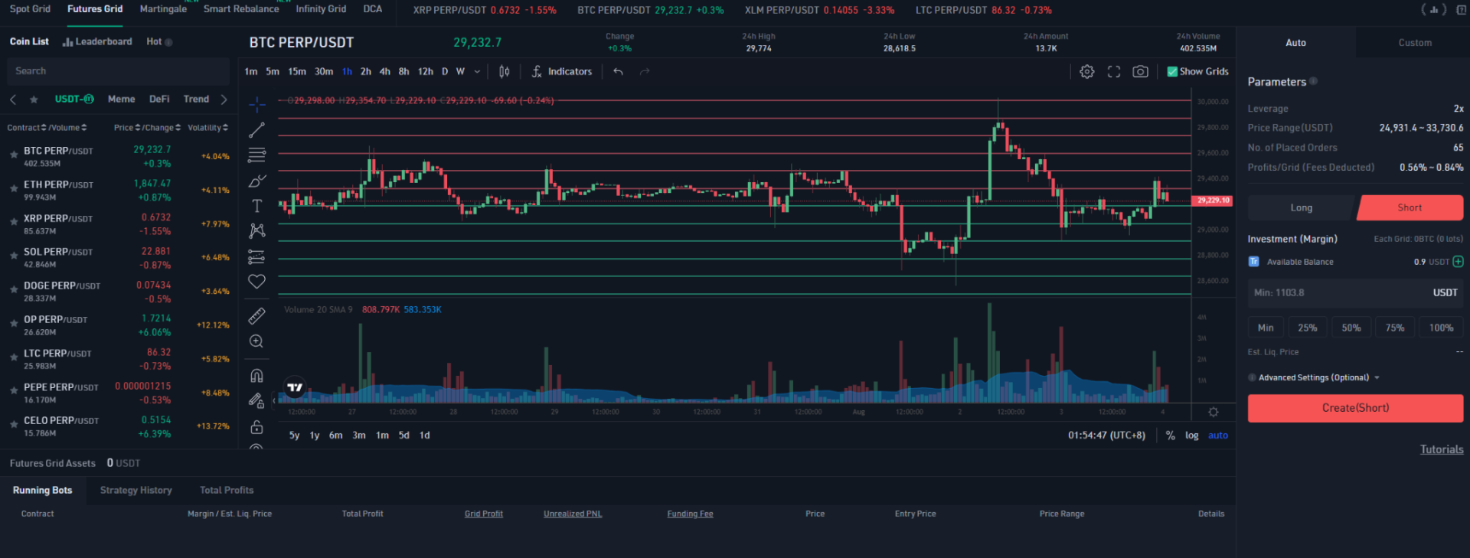Screen dimensions: 1470x558
Task: Open chart settings gear icon
Action: (x=1086, y=71)
